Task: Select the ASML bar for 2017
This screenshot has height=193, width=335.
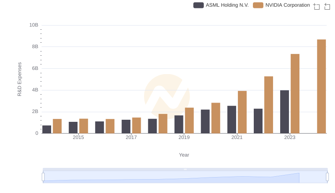Action: (x=126, y=126)
